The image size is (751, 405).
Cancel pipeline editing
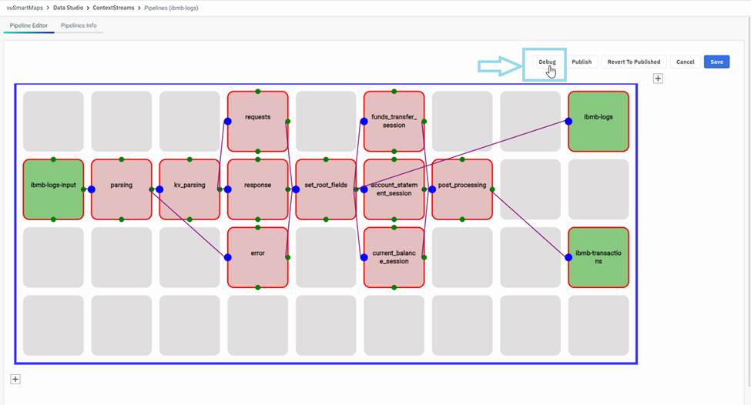[685, 62]
